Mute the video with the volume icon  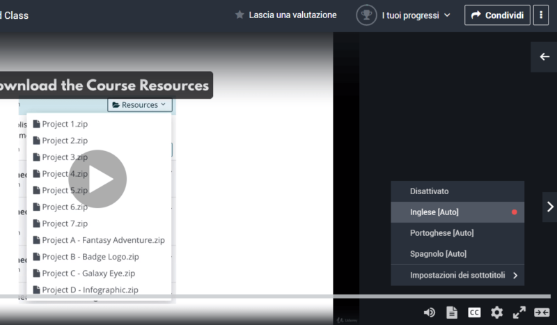pos(430,312)
